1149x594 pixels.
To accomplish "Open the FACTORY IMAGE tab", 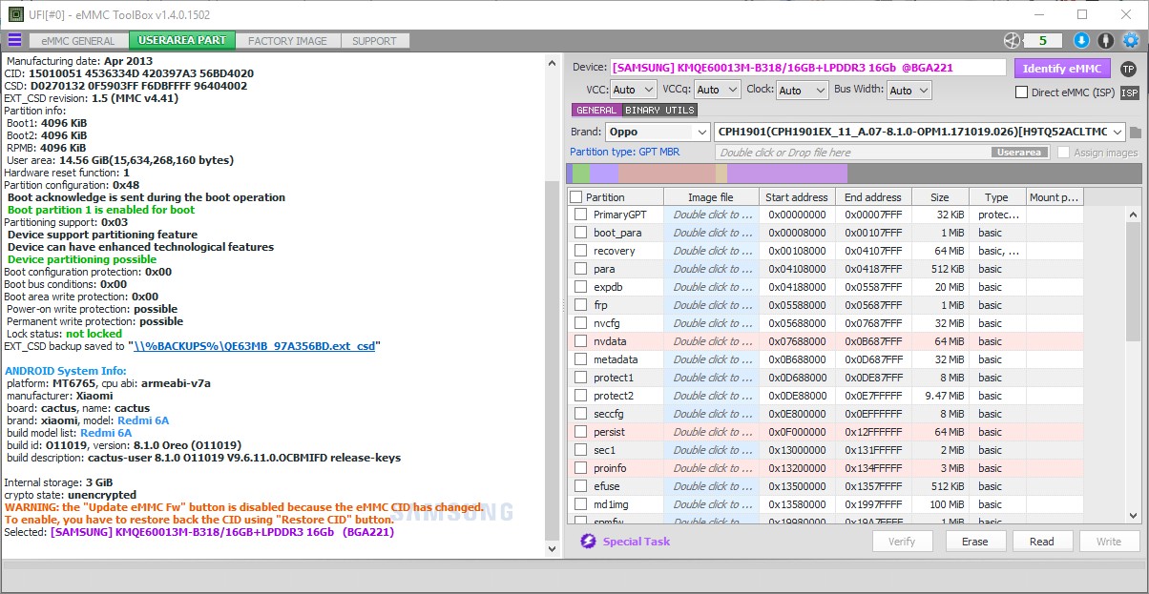I will click(x=287, y=41).
